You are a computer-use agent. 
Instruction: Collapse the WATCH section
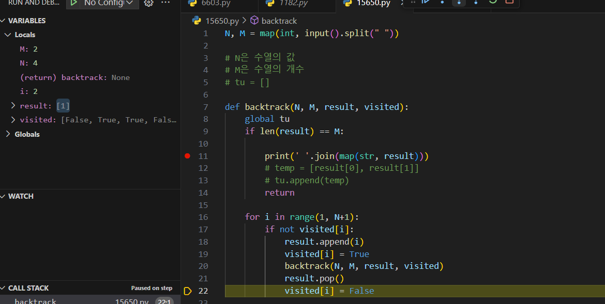tap(3, 196)
